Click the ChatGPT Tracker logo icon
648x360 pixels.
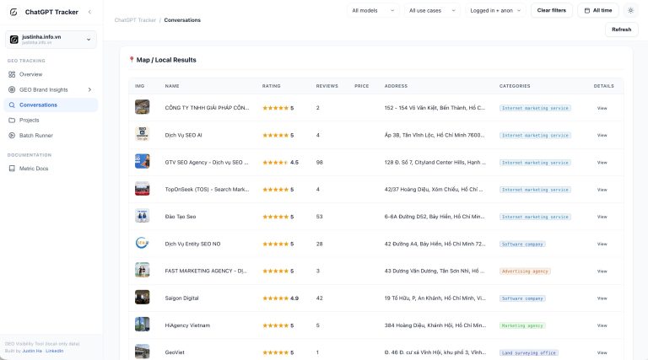coord(13,12)
